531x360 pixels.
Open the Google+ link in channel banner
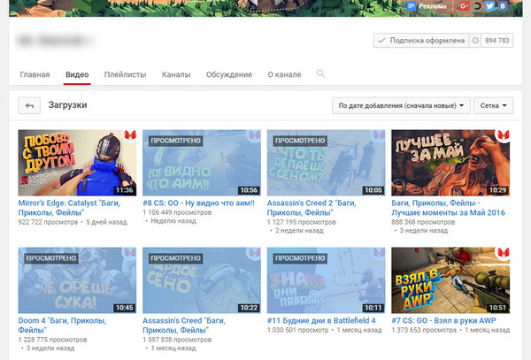coord(464,6)
